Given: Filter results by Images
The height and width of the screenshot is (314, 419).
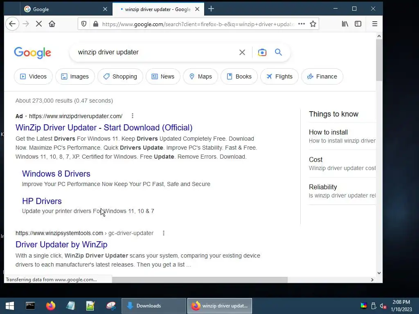Looking at the screenshot, I should 75,76.
